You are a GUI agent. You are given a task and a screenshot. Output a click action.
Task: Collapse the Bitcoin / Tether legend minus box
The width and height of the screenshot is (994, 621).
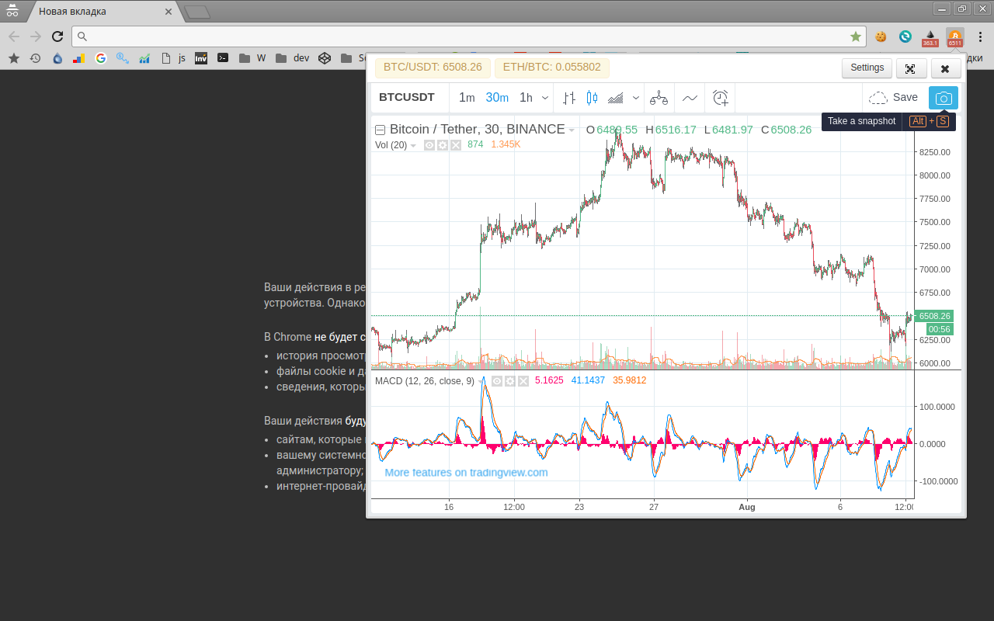[x=380, y=130]
